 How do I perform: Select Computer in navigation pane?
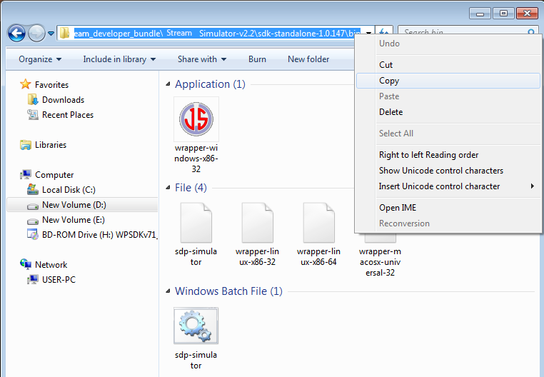coord(54,175)
